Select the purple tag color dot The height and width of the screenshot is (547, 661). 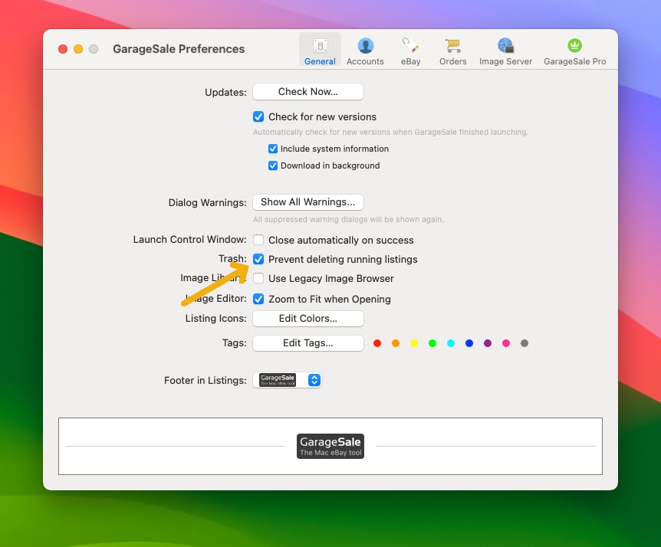488,343
